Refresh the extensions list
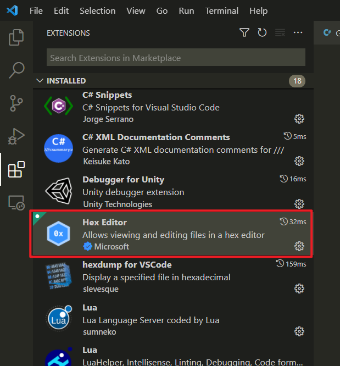Viewport: 340px width, 366px height. click(x=262, y=32)
